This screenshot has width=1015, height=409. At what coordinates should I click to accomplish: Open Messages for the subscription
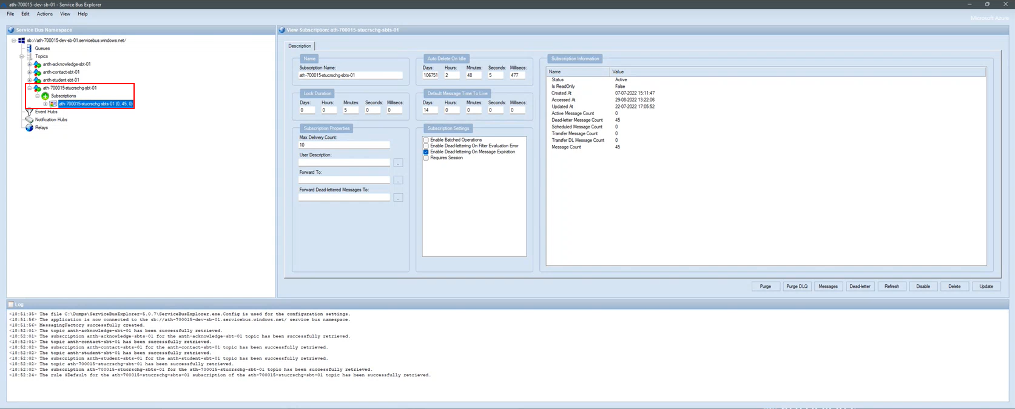828,287
